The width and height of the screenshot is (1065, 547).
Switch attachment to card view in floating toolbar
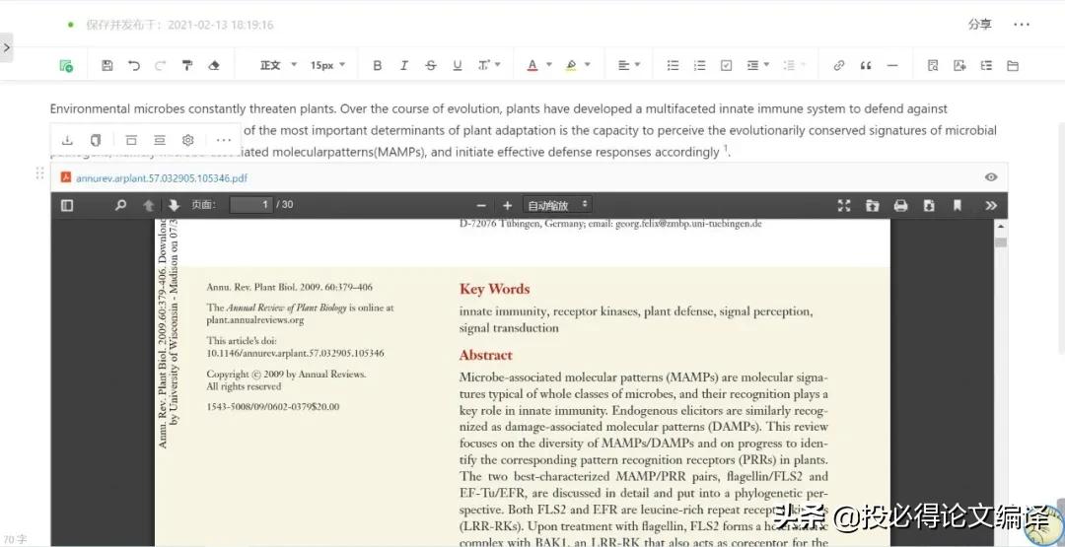point(131,140)
